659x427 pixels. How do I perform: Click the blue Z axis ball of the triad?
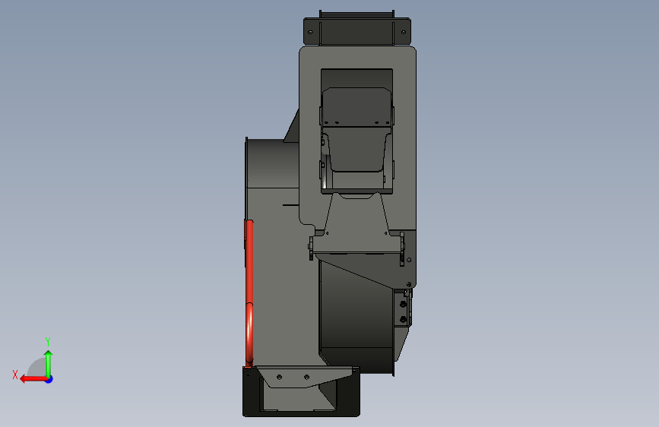pos(49,379)
